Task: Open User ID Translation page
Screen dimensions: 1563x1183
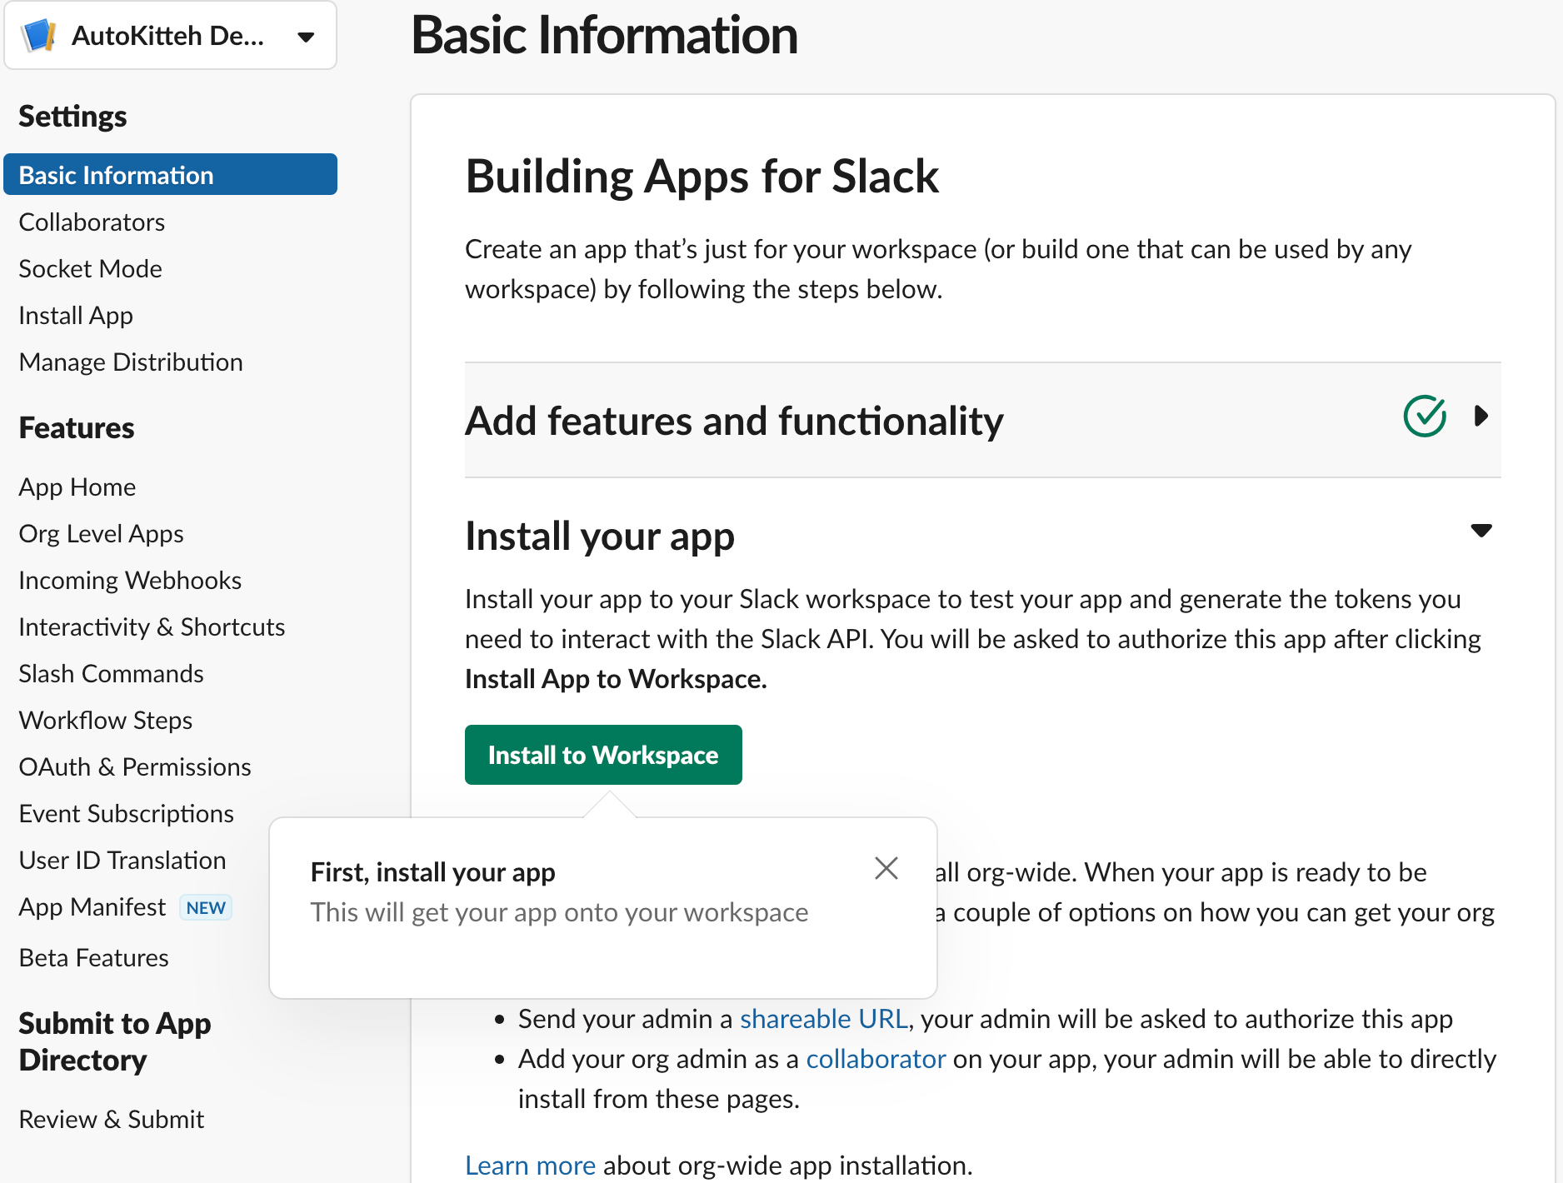Action: (122, 861)
